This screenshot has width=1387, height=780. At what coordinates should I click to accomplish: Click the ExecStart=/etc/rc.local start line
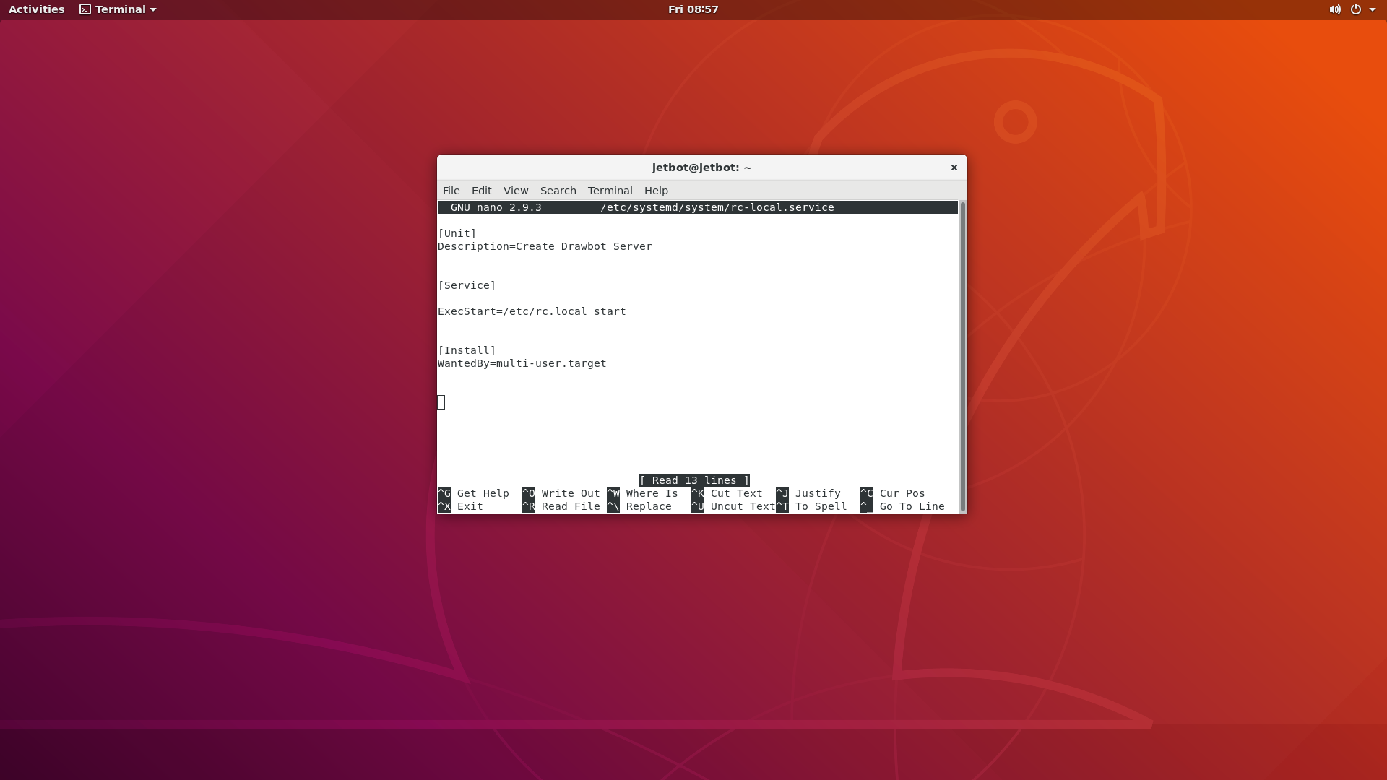[532, 311]
